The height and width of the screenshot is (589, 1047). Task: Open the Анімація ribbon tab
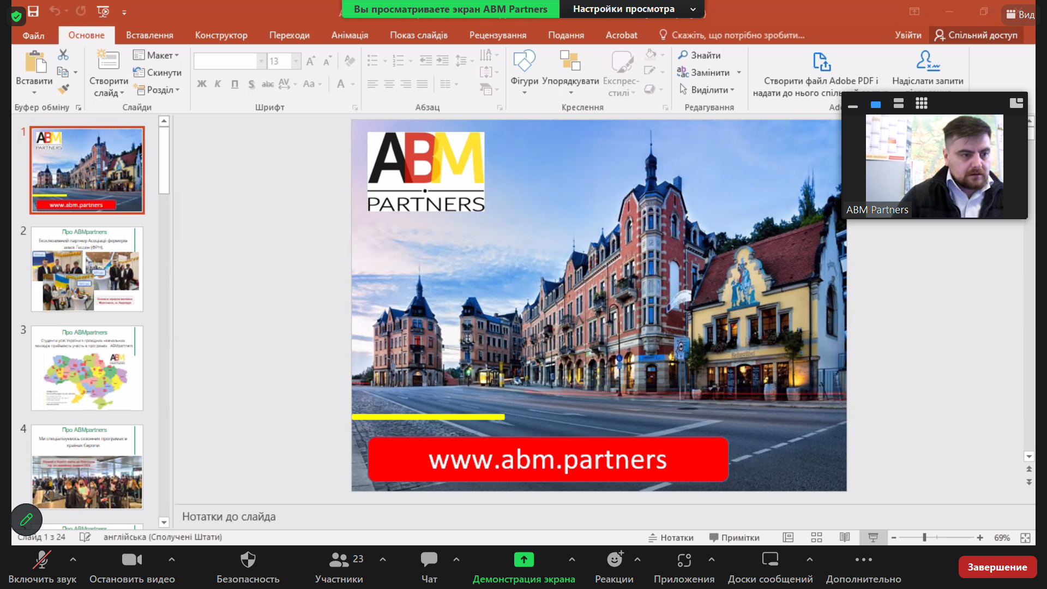pos(350,35)
